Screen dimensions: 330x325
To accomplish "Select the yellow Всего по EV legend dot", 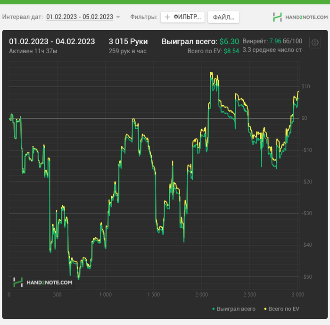I will [x=265, y=309].
